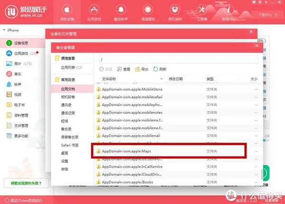Open the 工具箱 toolbox tab
This screenshot has height=204, width=285.
[x=202, y=12]
